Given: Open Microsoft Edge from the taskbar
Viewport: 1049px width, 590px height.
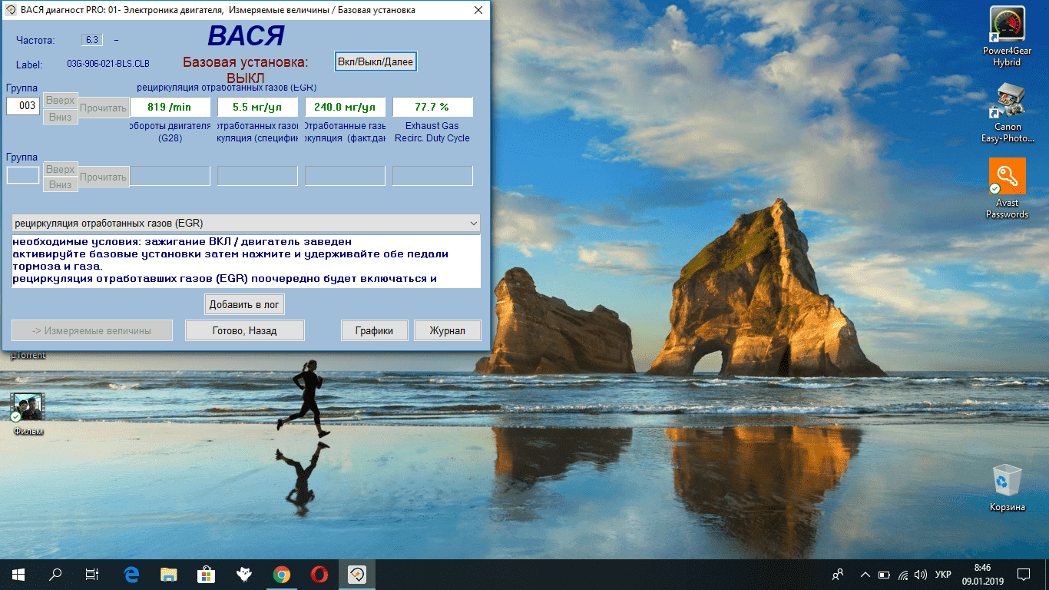Looking at the screenshot, I should (131, 574).
